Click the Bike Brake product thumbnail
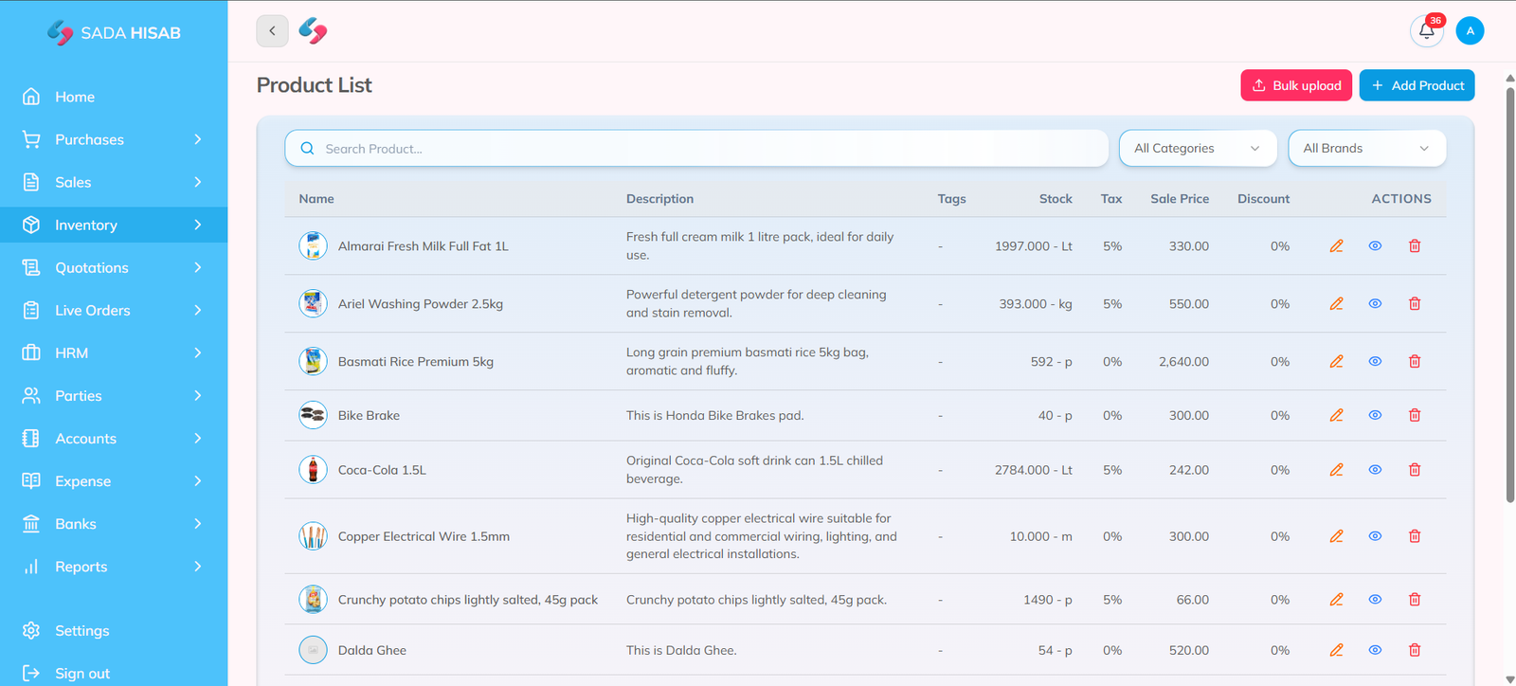Image resolution: width=1516 pixels, height=686 pixels. pos(313,416)
